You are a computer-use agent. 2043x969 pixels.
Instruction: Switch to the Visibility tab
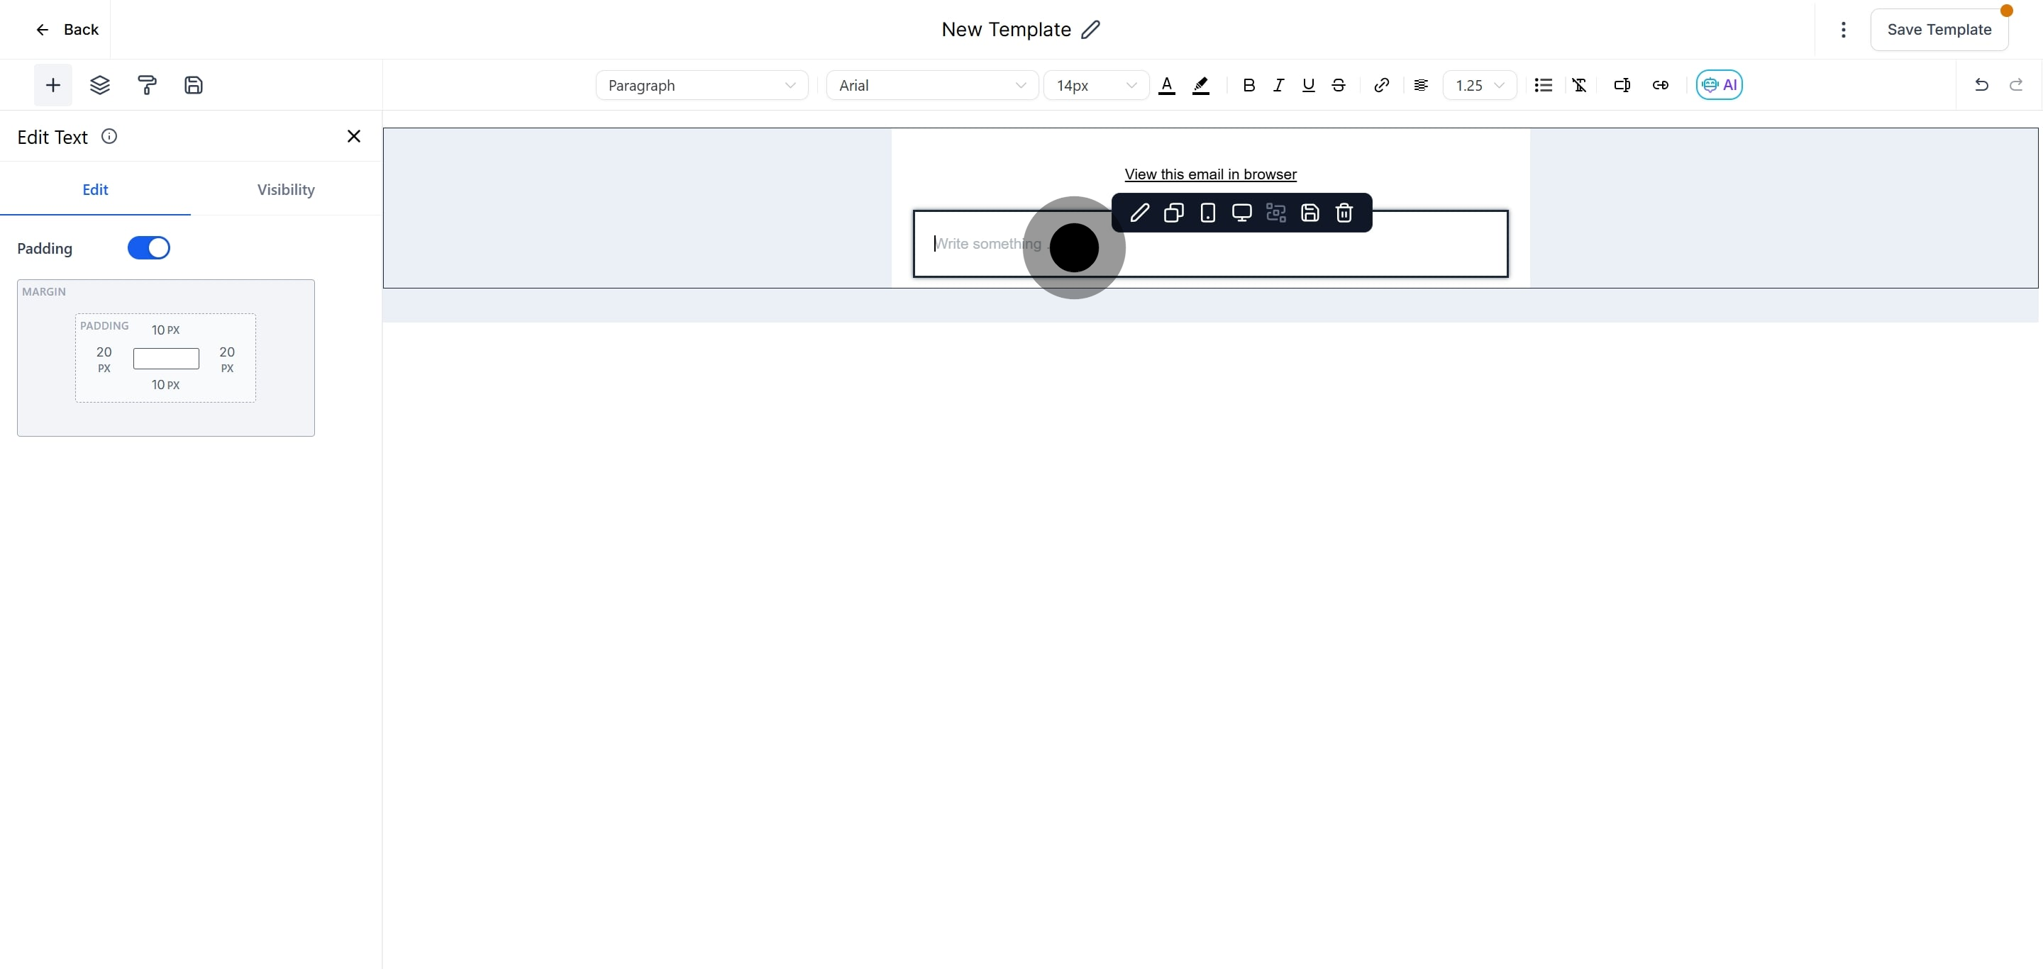285,189
